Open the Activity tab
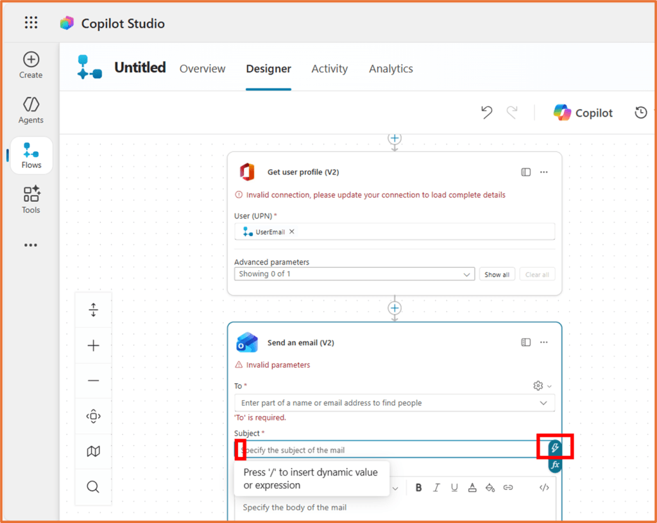Image resolution: width=657 pixels, height=523 pixels. coord(329,69)
